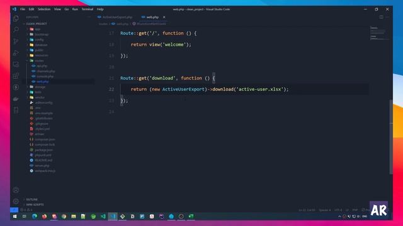Open Firefox from the taskbar
403x226 pixels.
pos(44,217)
